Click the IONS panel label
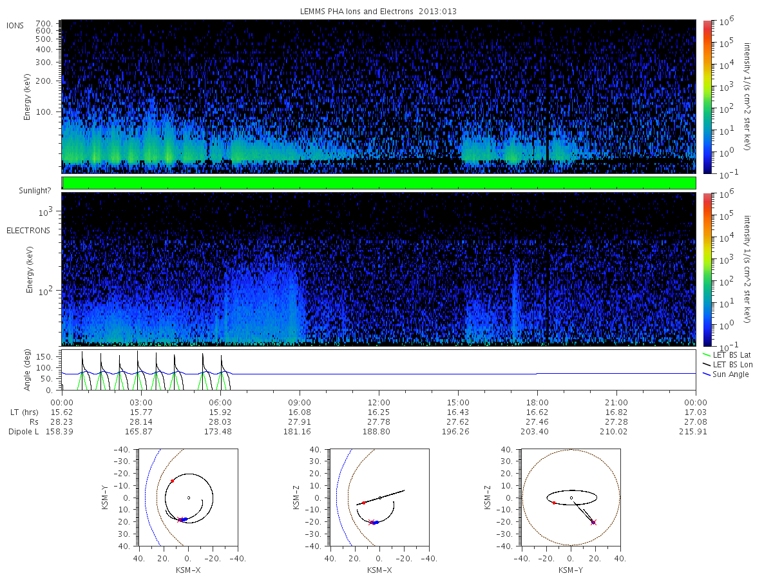 16,25
